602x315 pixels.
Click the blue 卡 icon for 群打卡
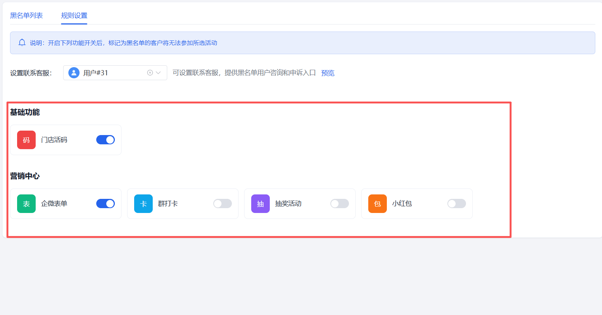click(x=143, y=204)
